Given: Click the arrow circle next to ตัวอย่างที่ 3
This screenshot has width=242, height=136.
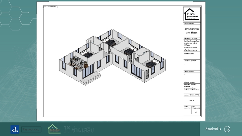Looking at the screenshot, I should pos(227,129).
